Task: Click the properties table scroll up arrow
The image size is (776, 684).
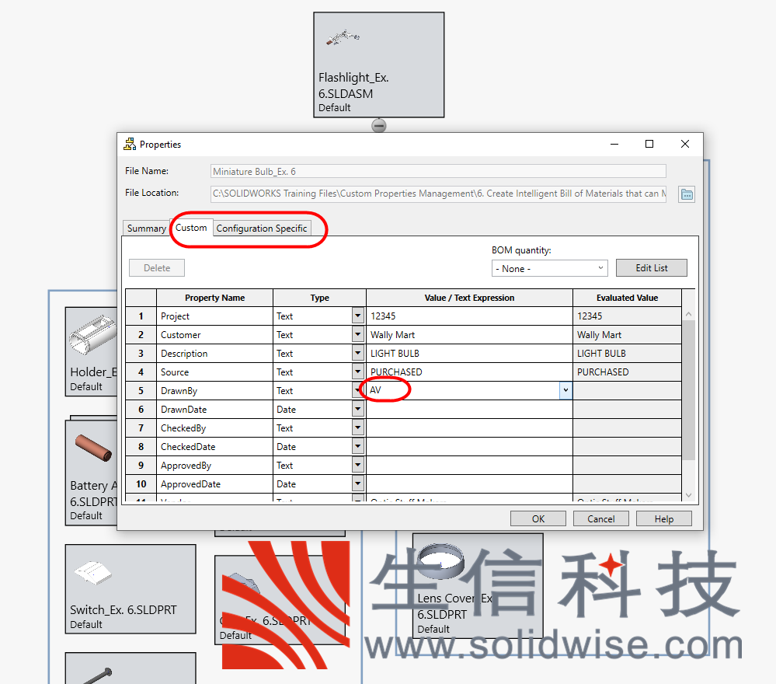Action: click(x=688, y=314)
